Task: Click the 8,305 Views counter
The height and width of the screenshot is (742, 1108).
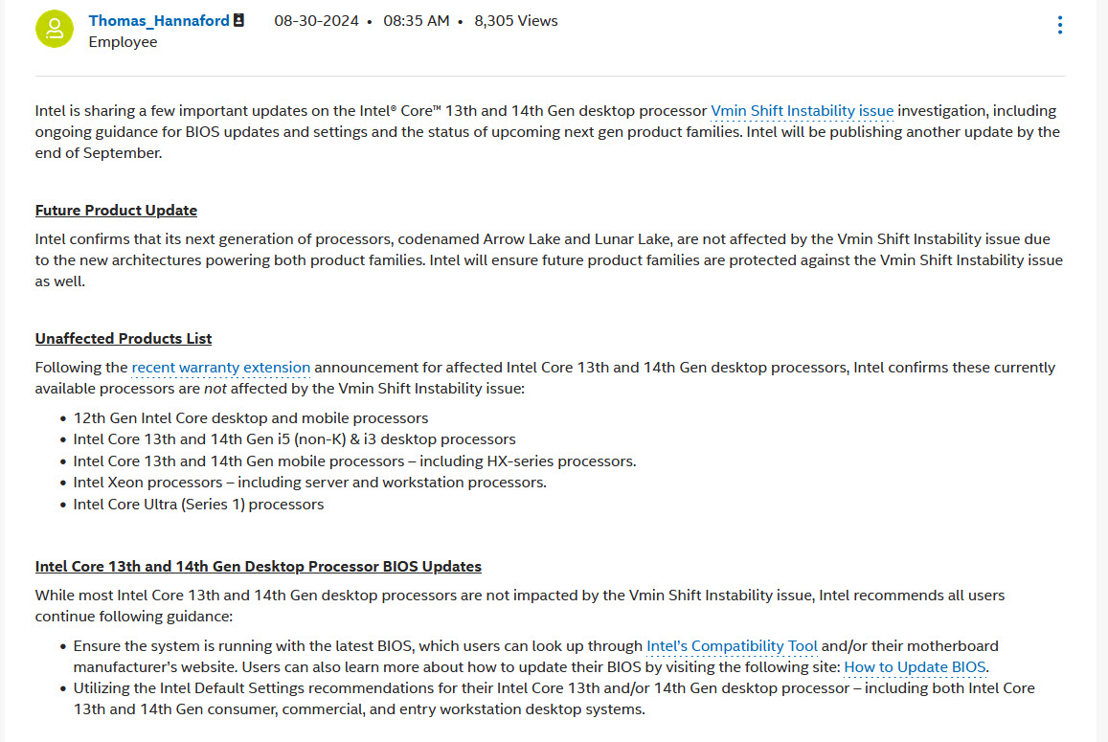Action: 516,20
